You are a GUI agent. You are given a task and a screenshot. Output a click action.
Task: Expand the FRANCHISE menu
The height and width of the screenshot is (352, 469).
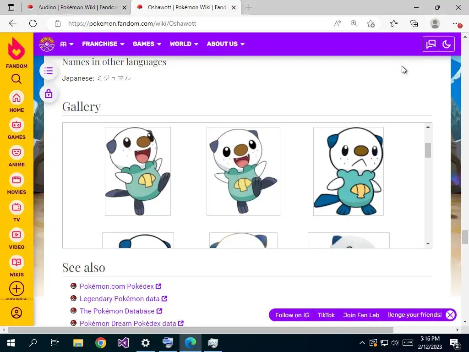[x=103, y=44]
